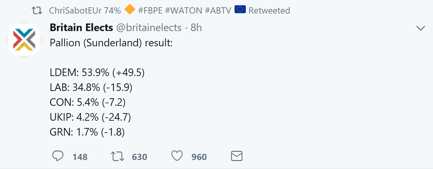Click the EU flag emoji

[240, 10]
